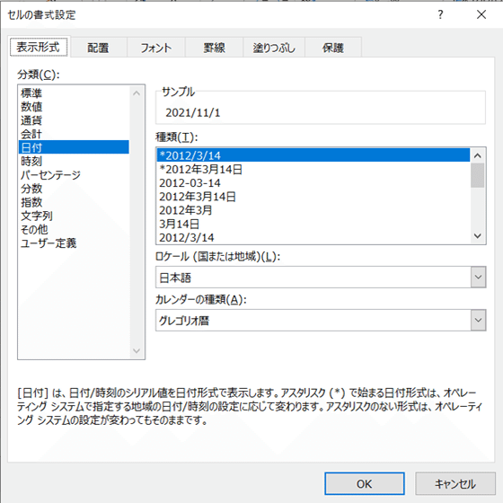Choose the 3月14日 date format

(x=313, y=224)
